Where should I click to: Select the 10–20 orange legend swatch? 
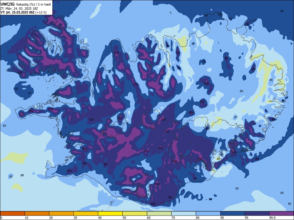pyautogui.click(x=37, y=214)
